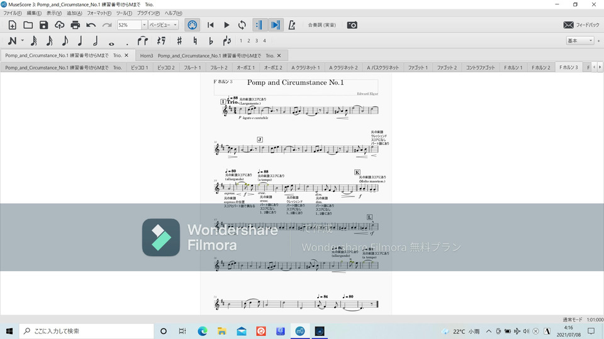
Task: Select the 32nd note duration
Action: tap(33, 41)
